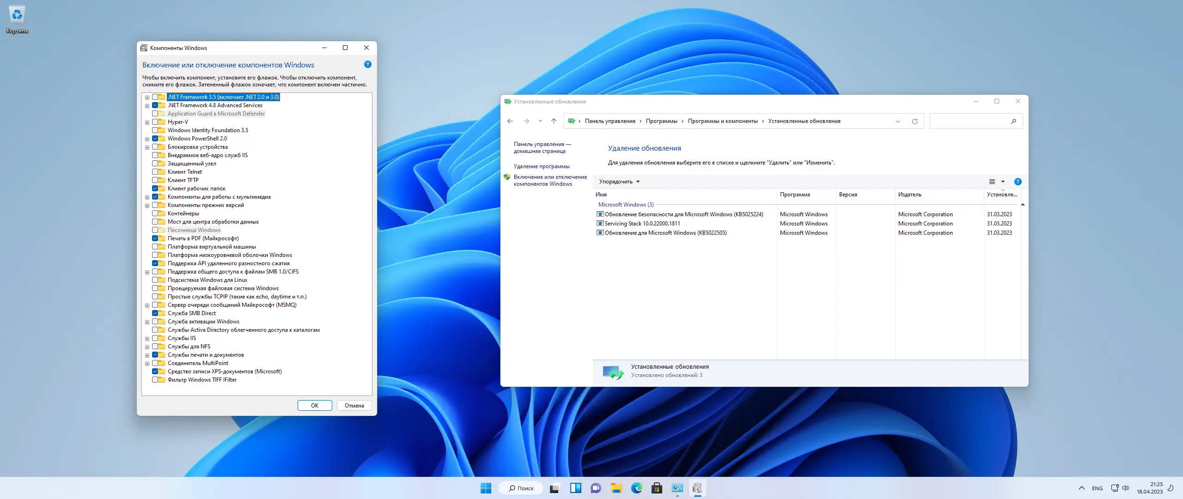Uncheck Печать в PDF (Майкрософт)
The width and height of the screenshot is (1183, 499).
(155, 238)
